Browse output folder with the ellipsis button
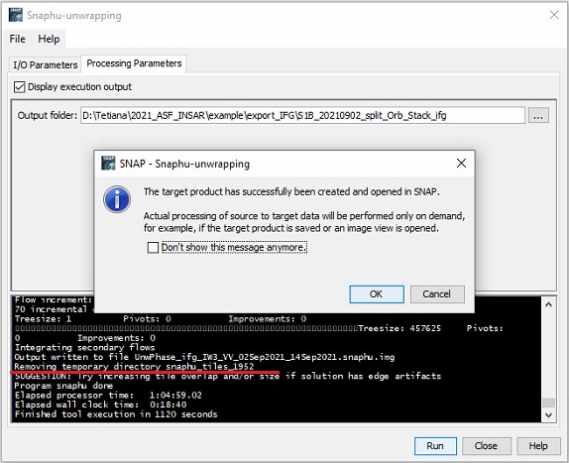The height and width of the screenshot is (463, 569). point(538,116)
